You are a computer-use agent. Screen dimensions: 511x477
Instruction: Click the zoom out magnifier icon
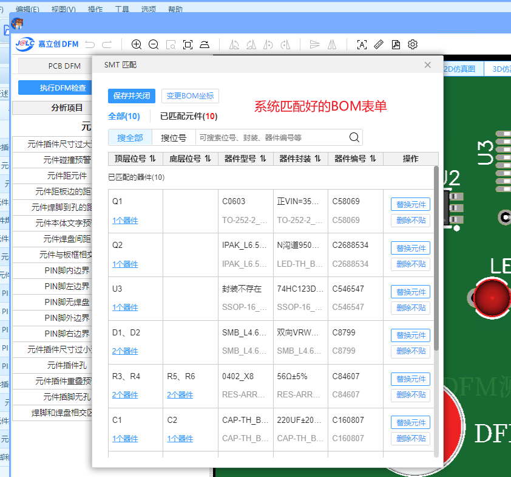(154, 44)
